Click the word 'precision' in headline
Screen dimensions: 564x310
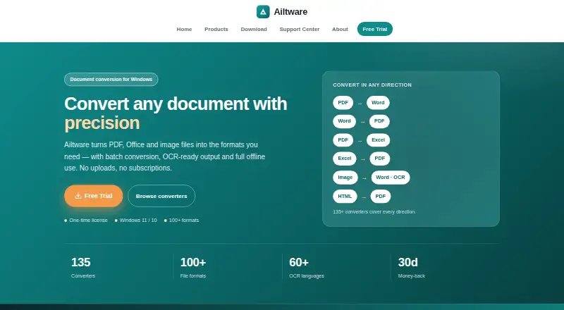point(102,123)
